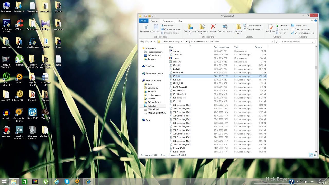
Task: Select the d3d9.dll file
Action: [x=218, y=76]
